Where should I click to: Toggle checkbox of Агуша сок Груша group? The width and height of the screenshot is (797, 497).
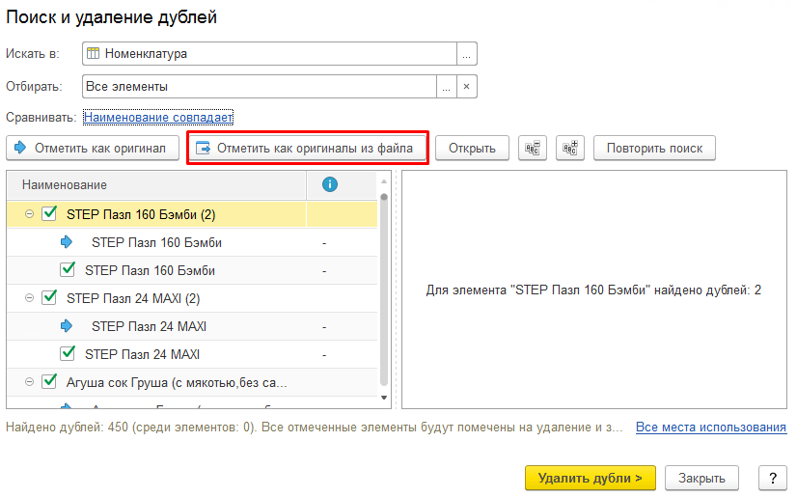coord(49,382)
